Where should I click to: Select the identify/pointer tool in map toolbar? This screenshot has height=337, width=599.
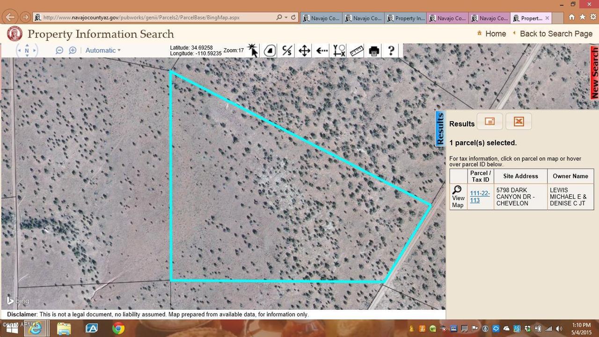(x=252, y=51)
